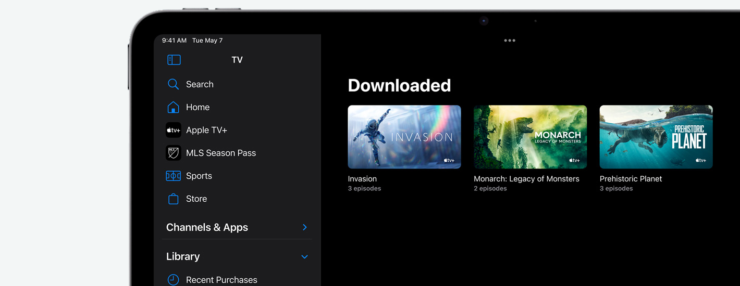
Task: Click the TV title in sidebar
Action: (237, 60)
